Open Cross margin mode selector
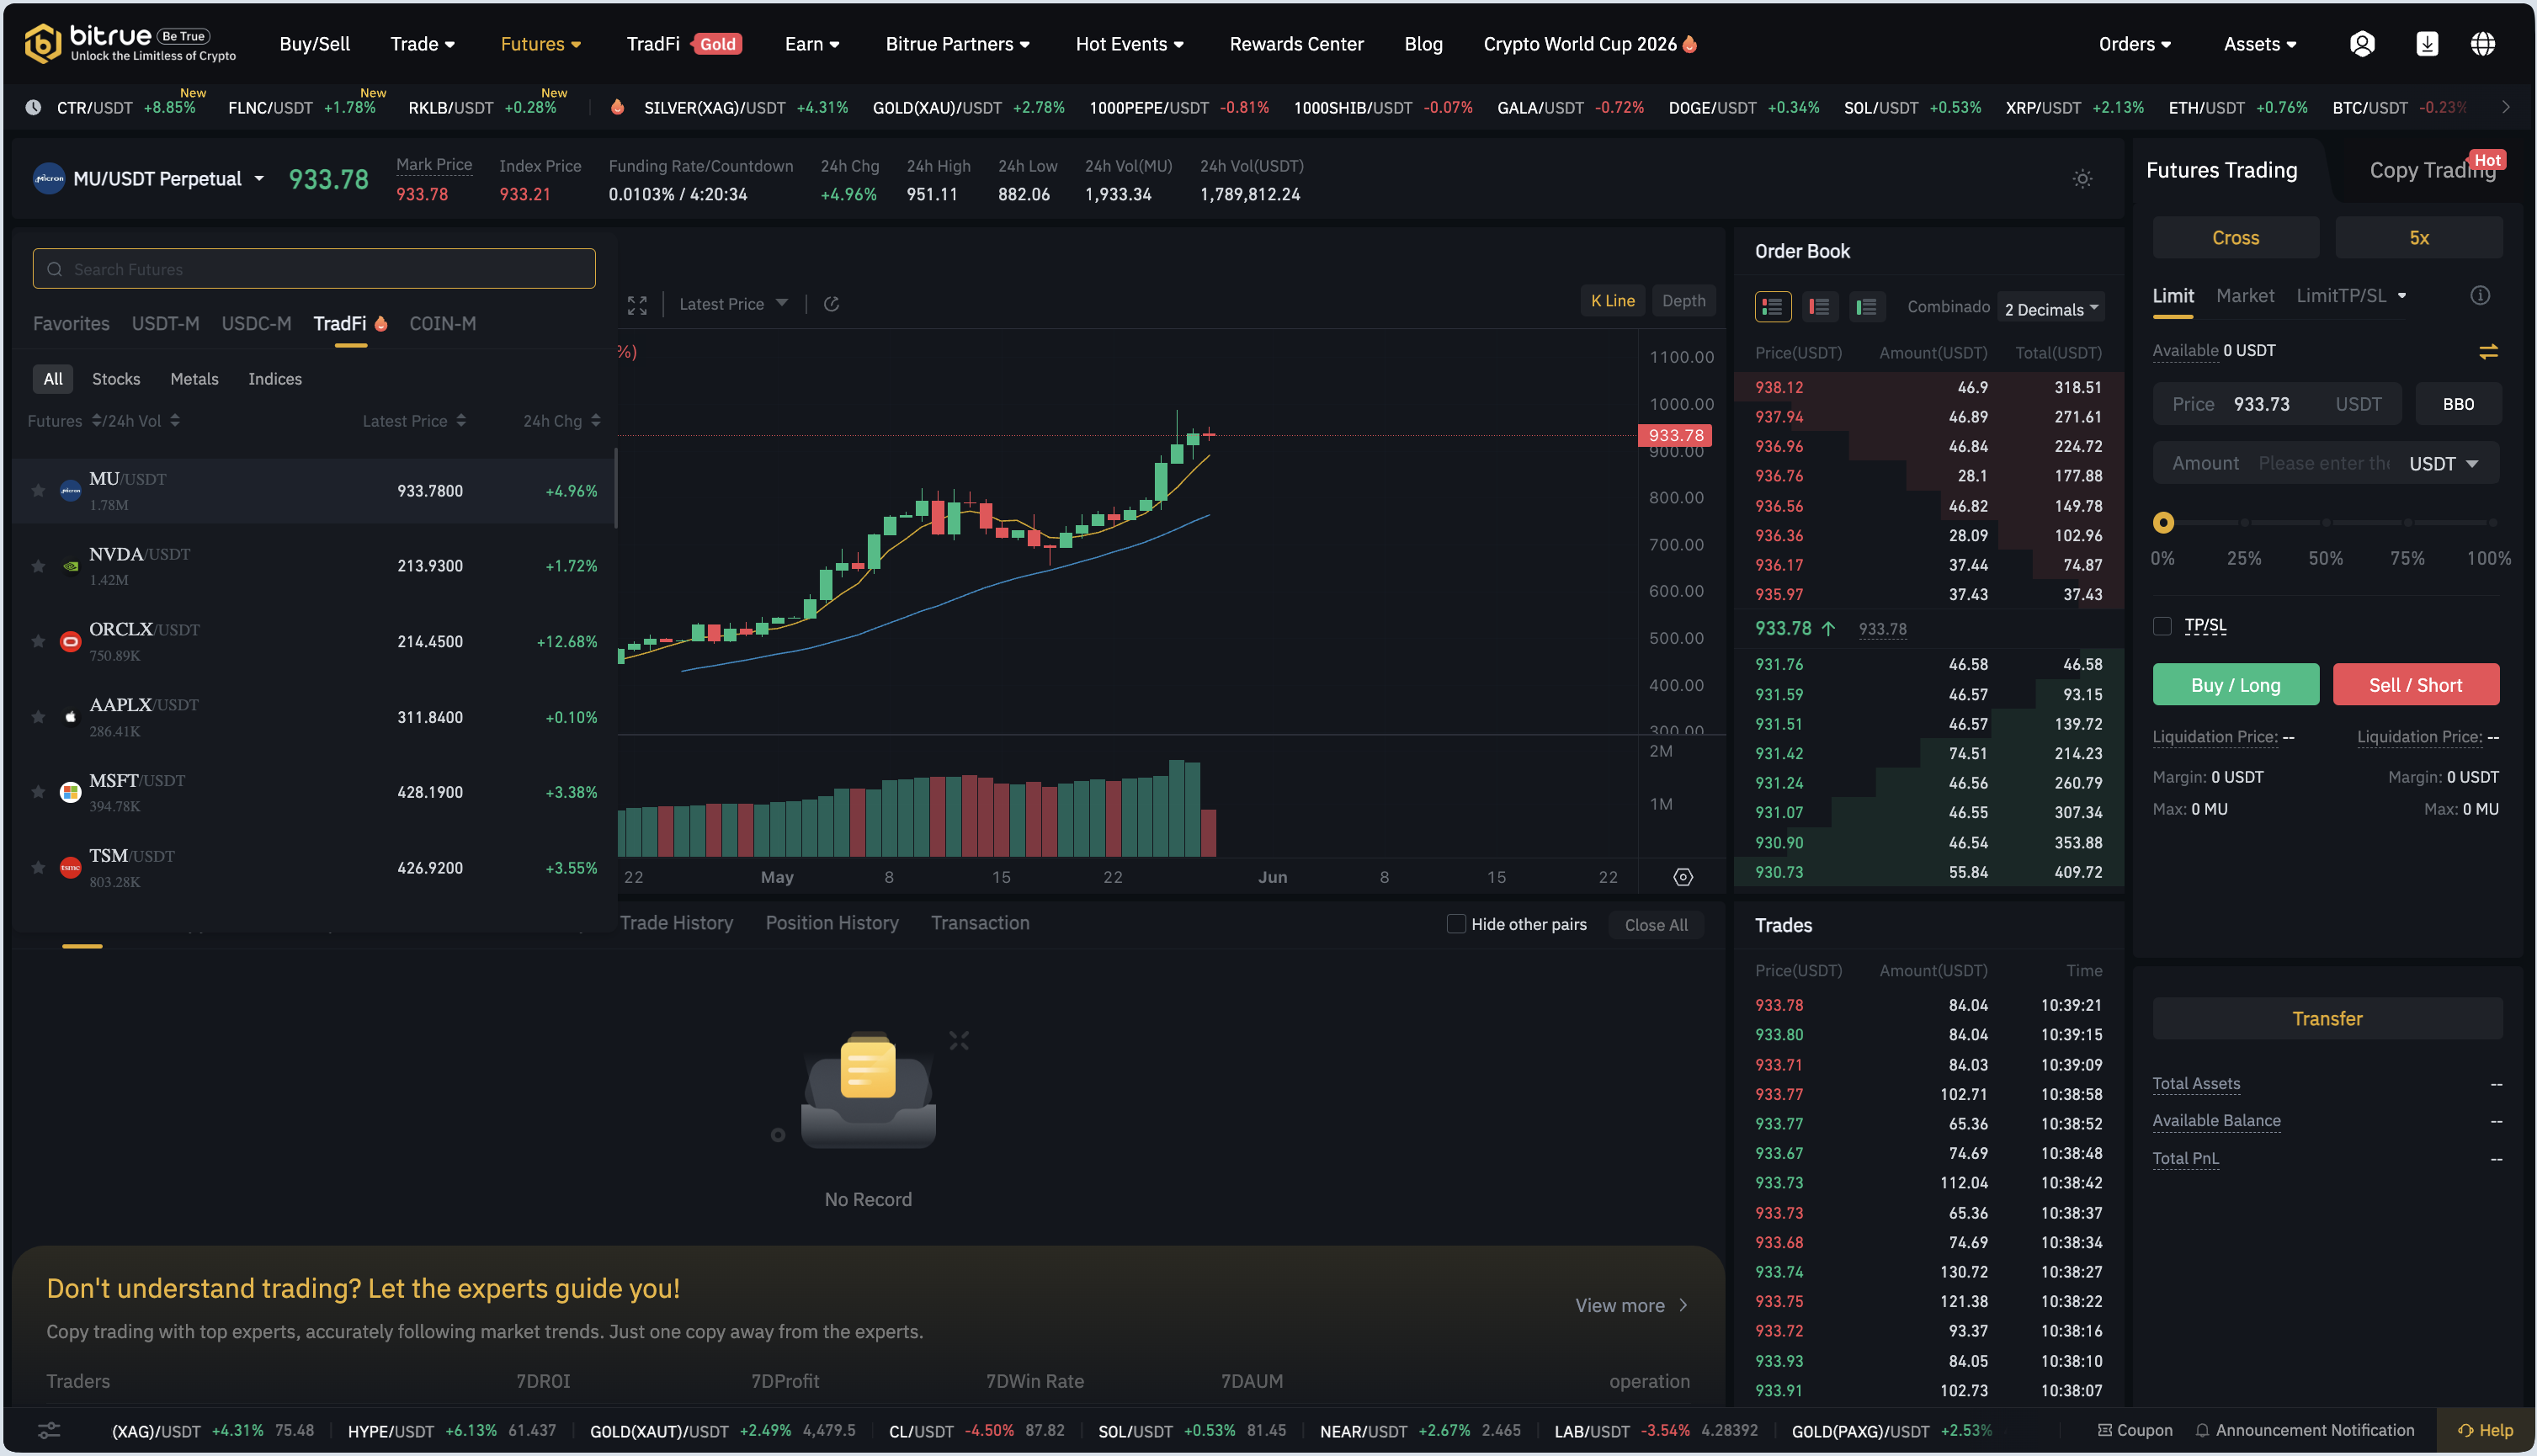The height and width of the screenshot is (1456, 2537). [2235, 238]
